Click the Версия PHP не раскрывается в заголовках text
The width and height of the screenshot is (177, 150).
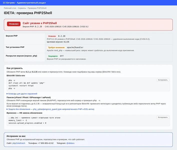pyautogui.click(x=67, y=59)
